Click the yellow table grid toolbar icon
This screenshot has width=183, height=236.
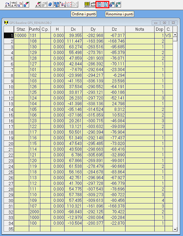(87, 5)
